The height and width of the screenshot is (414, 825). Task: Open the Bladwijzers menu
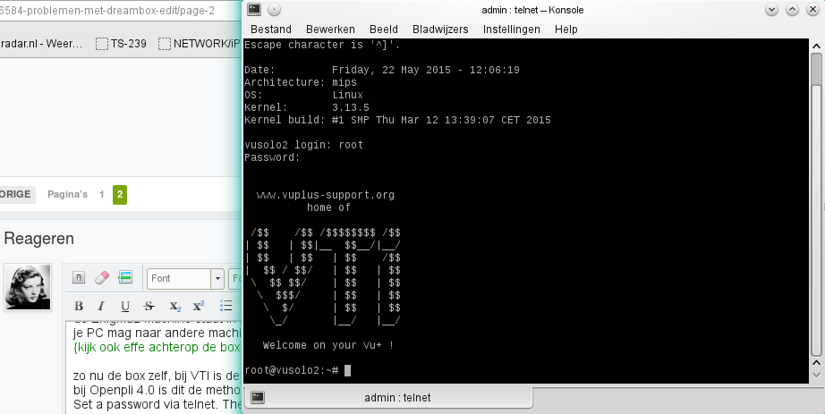440,30
